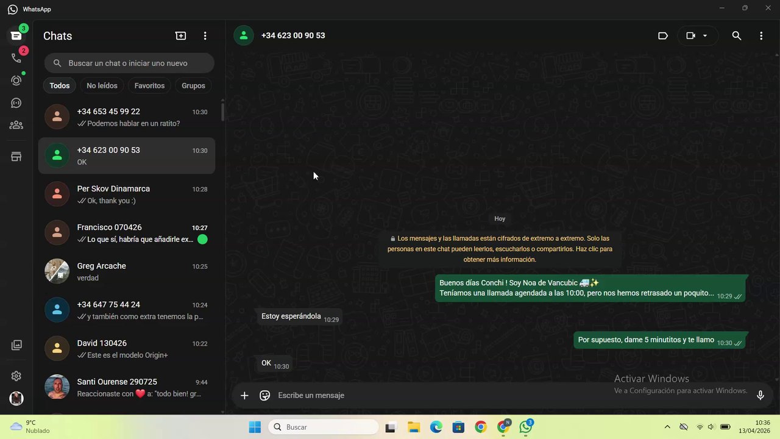Click the 'Estoy esperándola' message
The image size is (780, 439).
299,317
